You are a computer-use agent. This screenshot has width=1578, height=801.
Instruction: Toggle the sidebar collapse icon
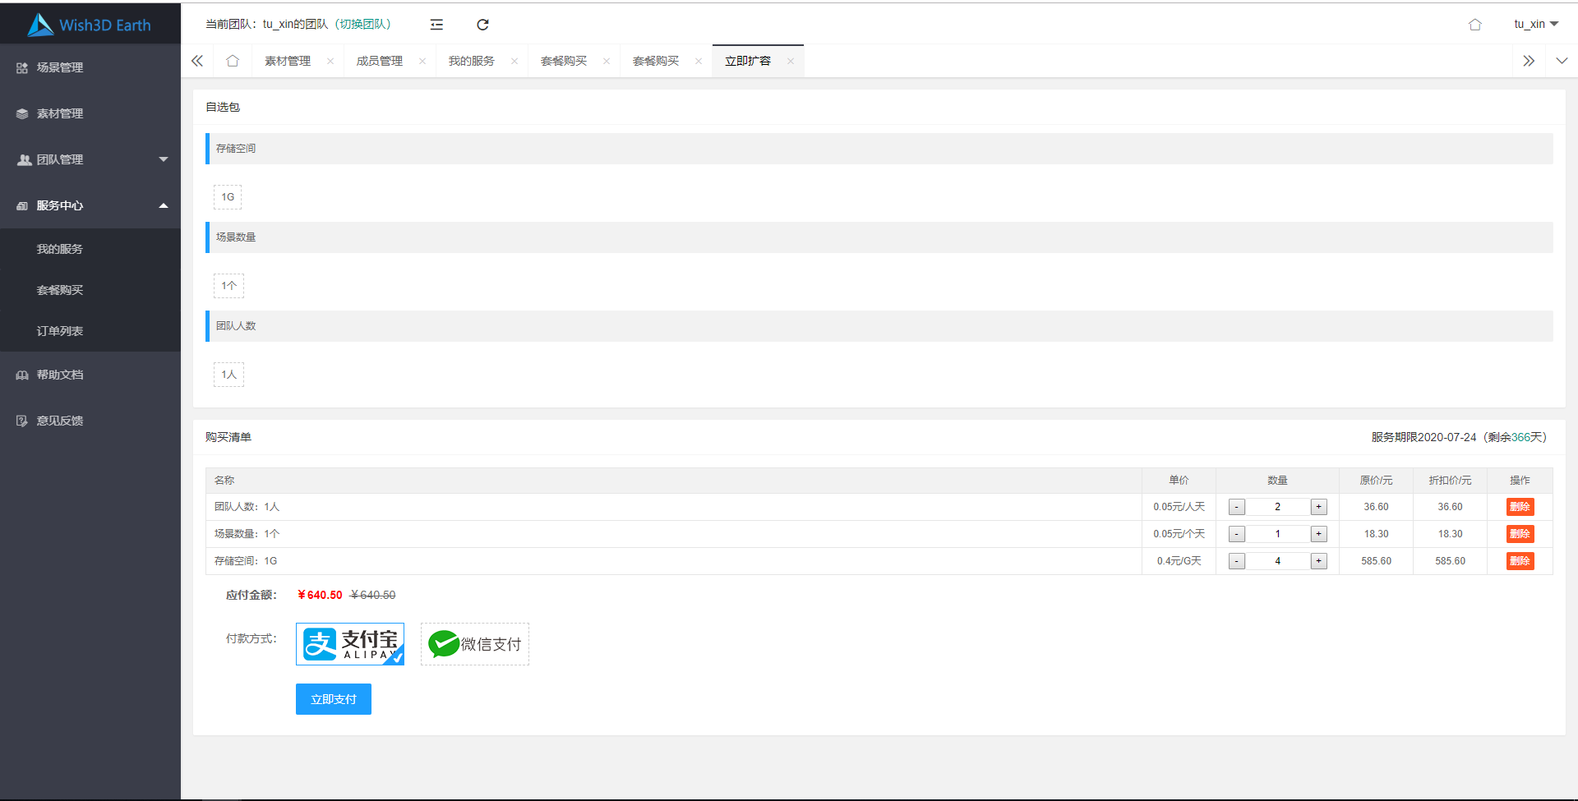pyautogui.click(x=436, y=25)
